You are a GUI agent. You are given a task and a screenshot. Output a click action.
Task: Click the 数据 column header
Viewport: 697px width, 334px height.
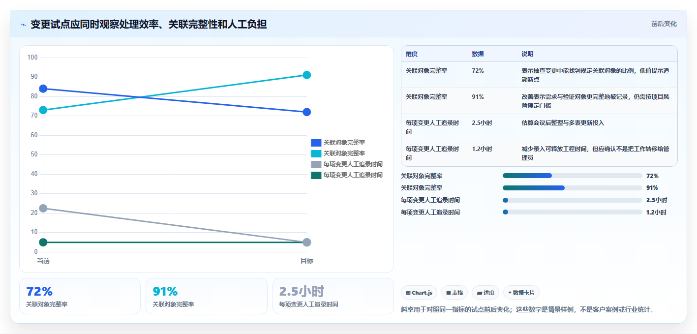click(478, 54)
